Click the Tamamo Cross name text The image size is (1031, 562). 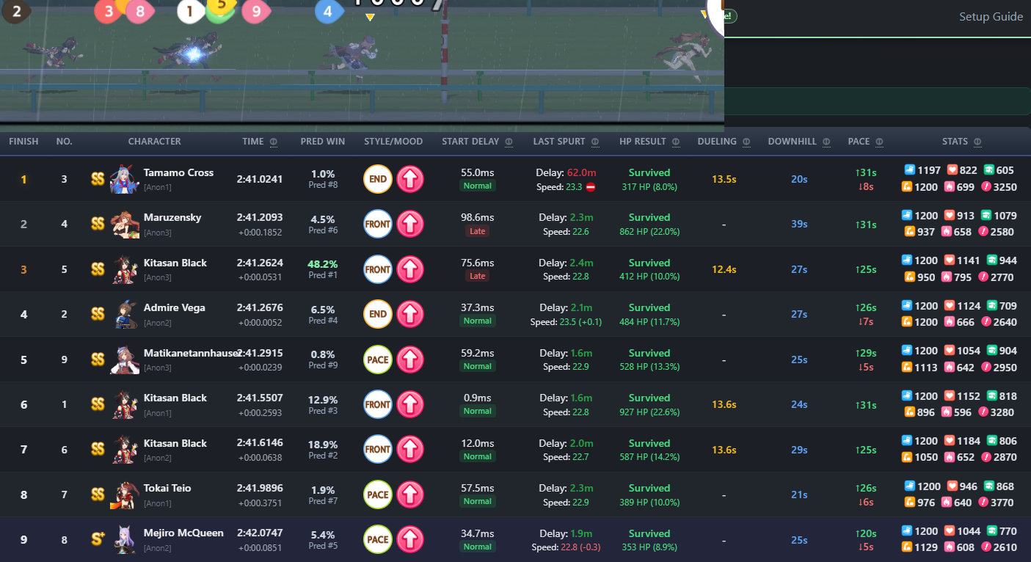178,173
